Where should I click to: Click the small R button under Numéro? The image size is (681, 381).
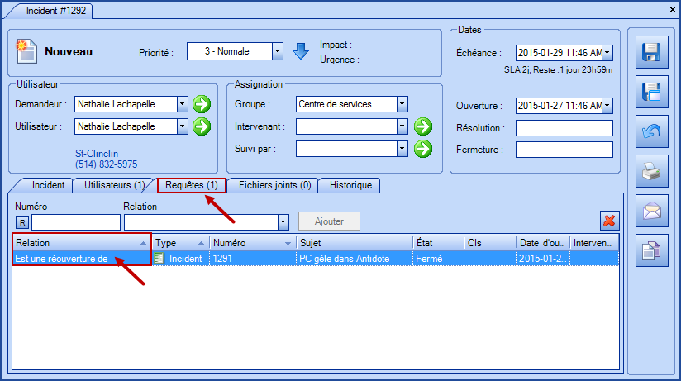pos(21,222)
